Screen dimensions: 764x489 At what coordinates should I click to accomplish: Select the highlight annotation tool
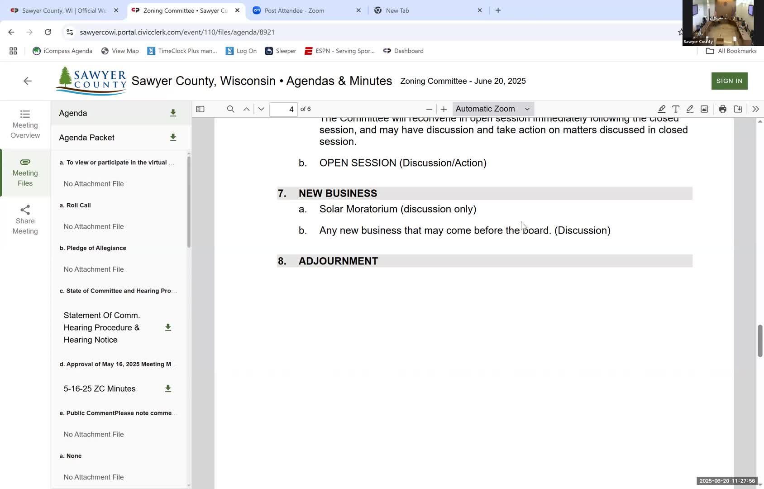(661, 109)
